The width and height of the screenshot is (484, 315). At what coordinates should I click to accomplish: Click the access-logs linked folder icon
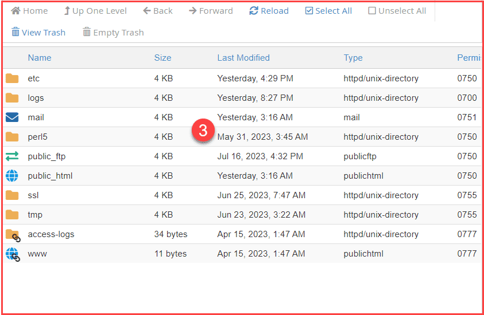[13, 234]
